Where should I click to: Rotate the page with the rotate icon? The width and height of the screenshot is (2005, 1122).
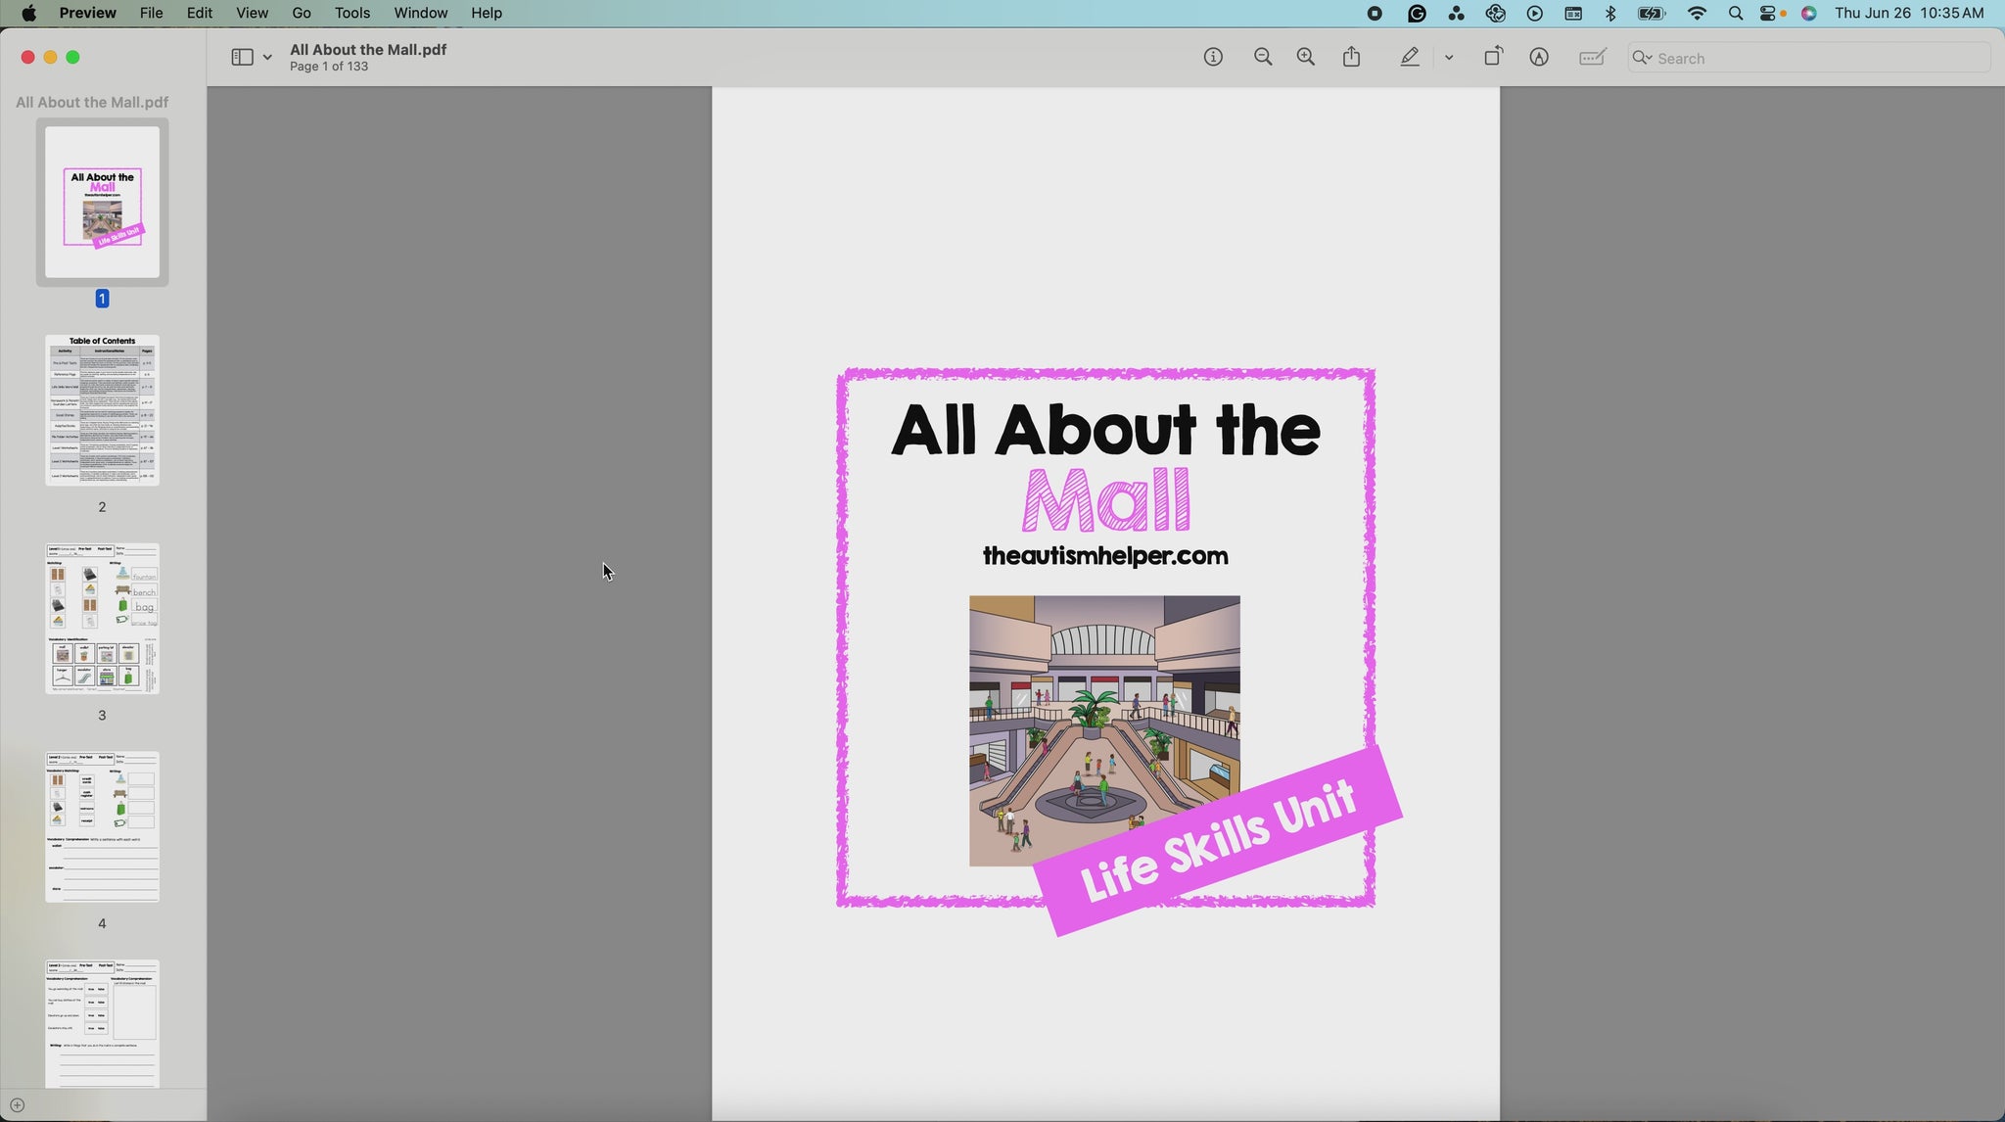click(1493, 57)
